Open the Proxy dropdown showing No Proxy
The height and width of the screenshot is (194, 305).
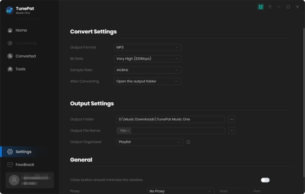[181, 191]
